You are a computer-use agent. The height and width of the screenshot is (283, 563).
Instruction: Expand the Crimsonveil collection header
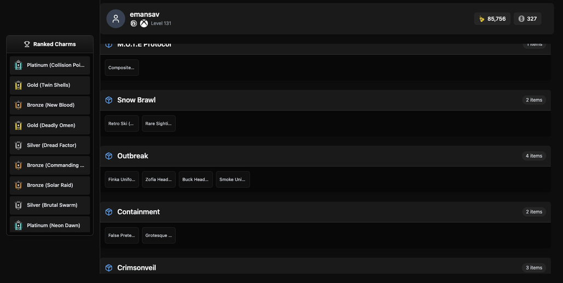point(325,266)
